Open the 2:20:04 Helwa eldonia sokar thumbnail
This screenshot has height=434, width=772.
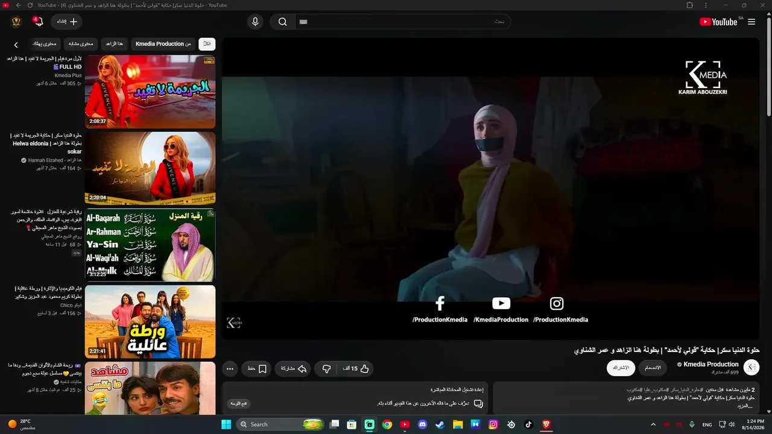click(x=150, y=168)
